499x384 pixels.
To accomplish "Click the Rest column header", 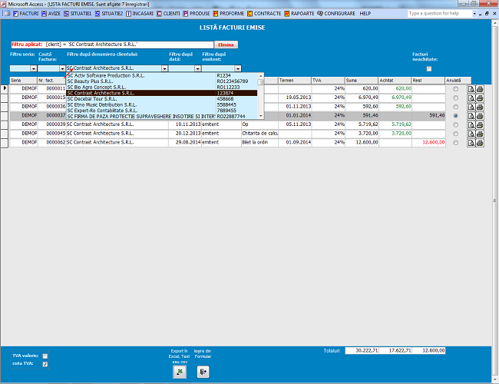I will [x=428, y=81].
